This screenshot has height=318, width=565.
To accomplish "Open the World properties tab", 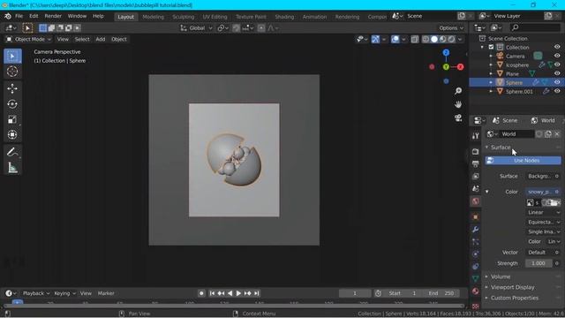I will [x=475, y=201].
